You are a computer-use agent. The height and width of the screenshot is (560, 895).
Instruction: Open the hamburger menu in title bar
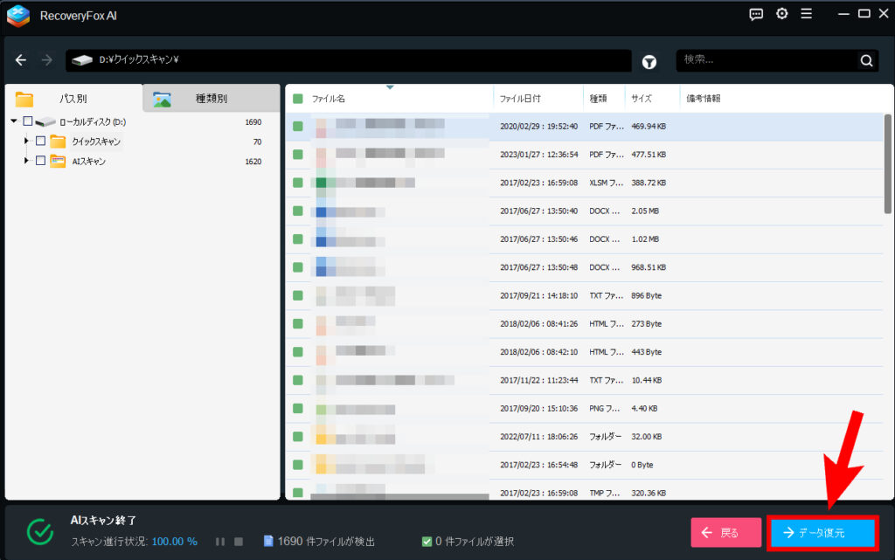[x=806, y=14]
